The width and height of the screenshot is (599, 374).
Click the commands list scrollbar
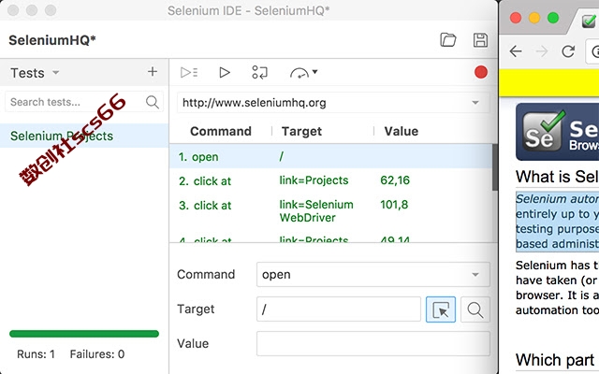(x=495, y=167)
